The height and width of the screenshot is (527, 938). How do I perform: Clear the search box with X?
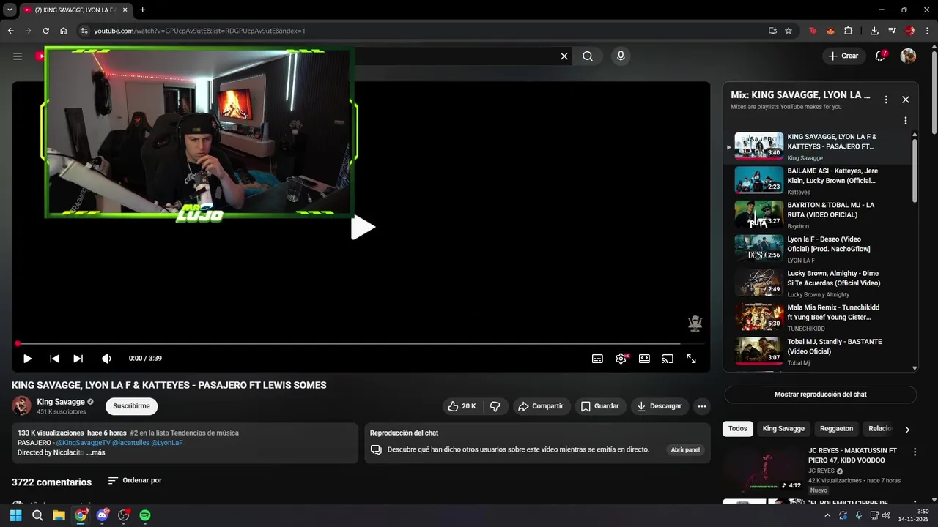pyautogui.click(x=564, y=56)
